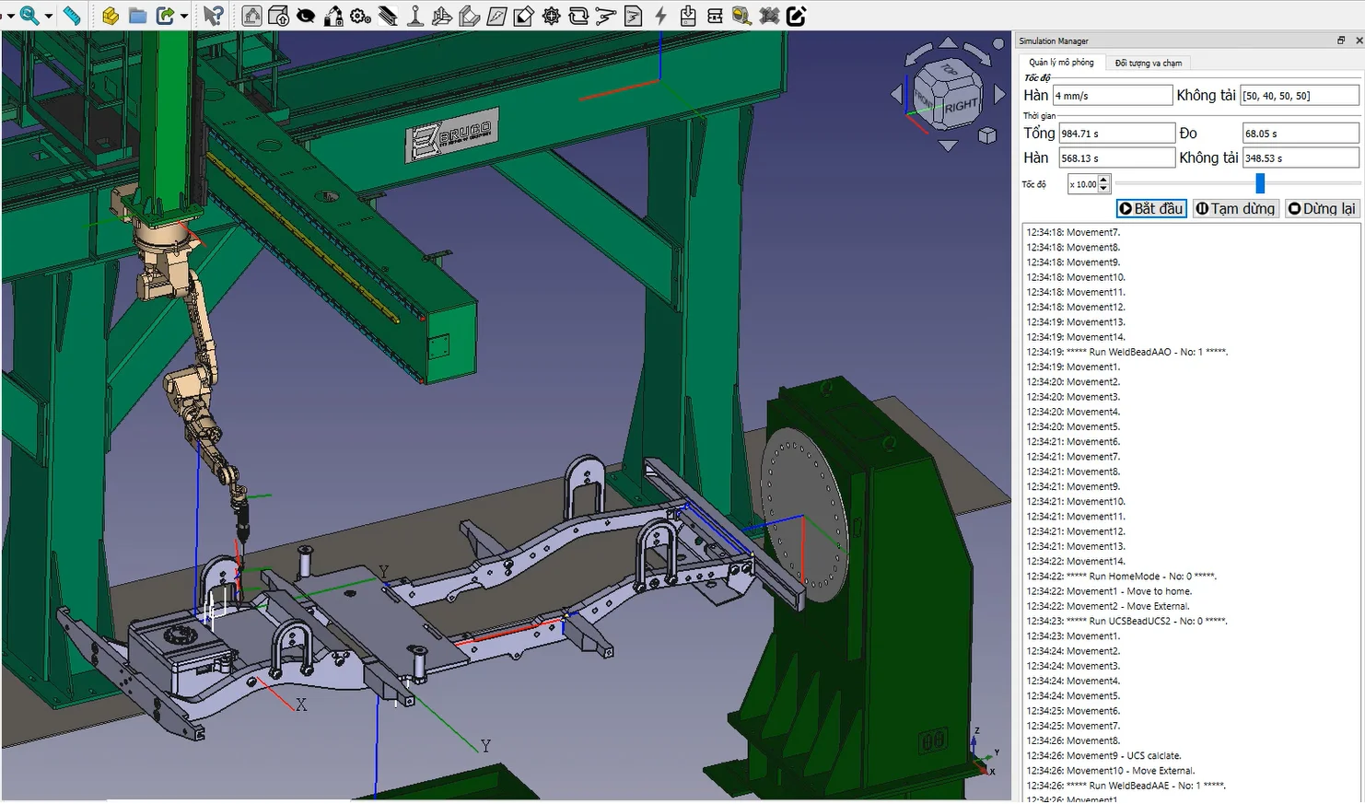This screenshot has height=804, width=1365.
Task: Click Không tải time field 348.53 s
Action: 1301,158
